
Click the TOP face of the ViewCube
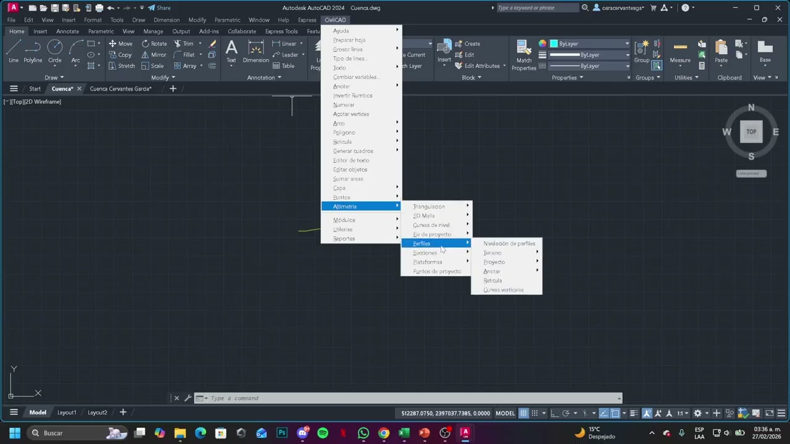click(x=751, y=131)
